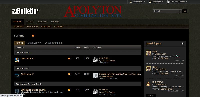Image resolution: width=200 pixels, height=97 pixels.
Task: Click the vBulletin logo
Action: (25, 11)
